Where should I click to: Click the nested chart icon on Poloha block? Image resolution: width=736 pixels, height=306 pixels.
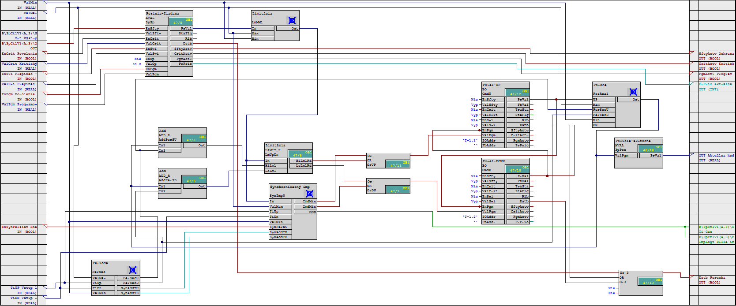click(x=633, y=92)
